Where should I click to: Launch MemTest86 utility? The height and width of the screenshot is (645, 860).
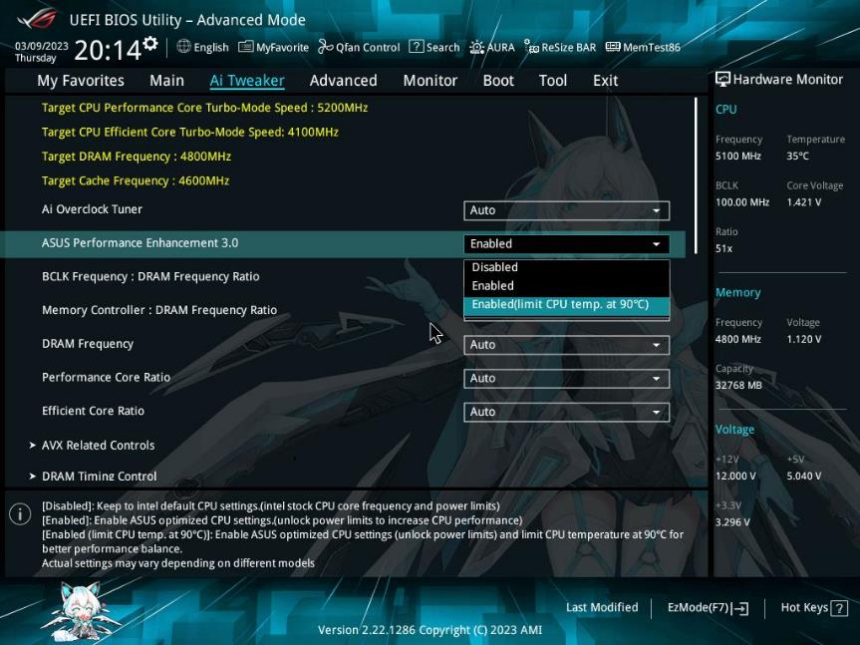pos(643,46)
